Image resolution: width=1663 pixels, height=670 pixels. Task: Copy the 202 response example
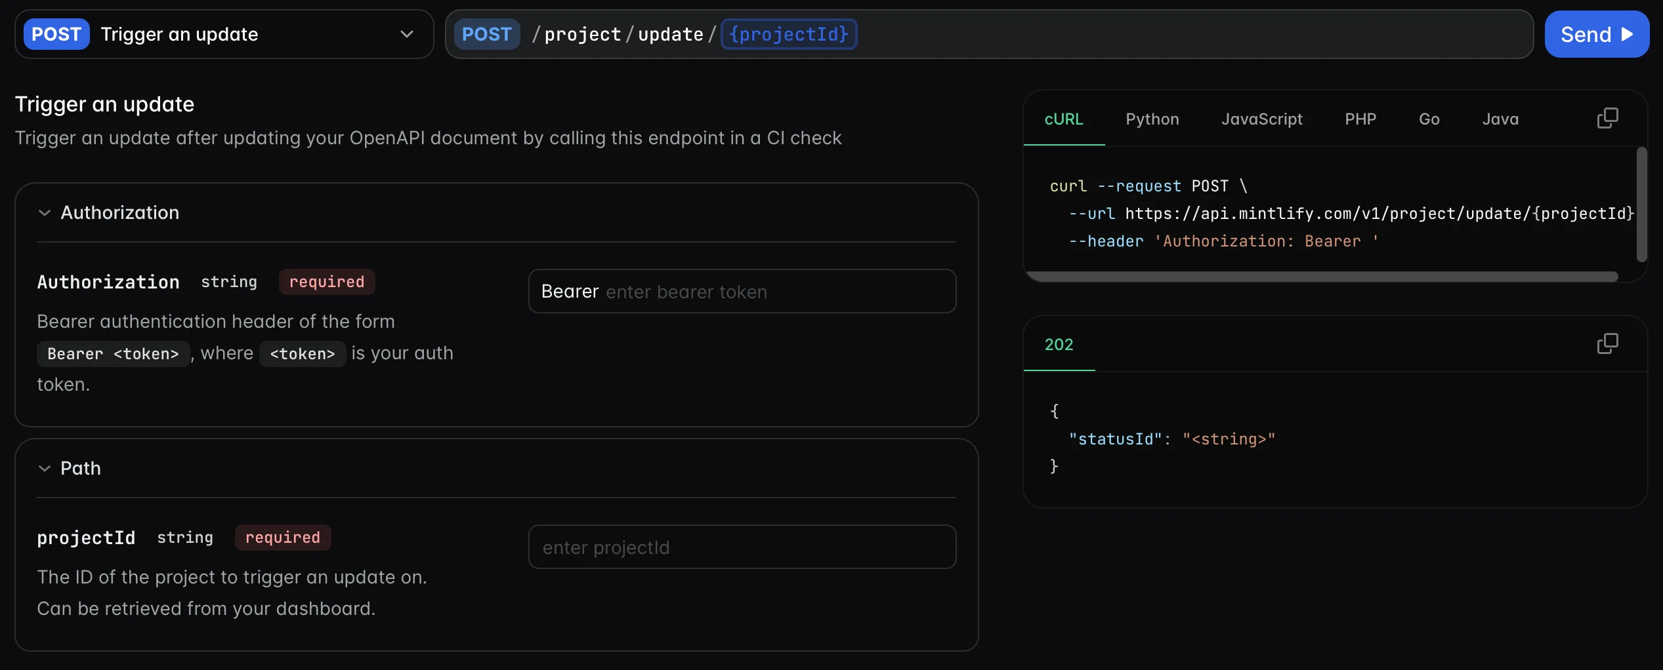[1607, 344]
